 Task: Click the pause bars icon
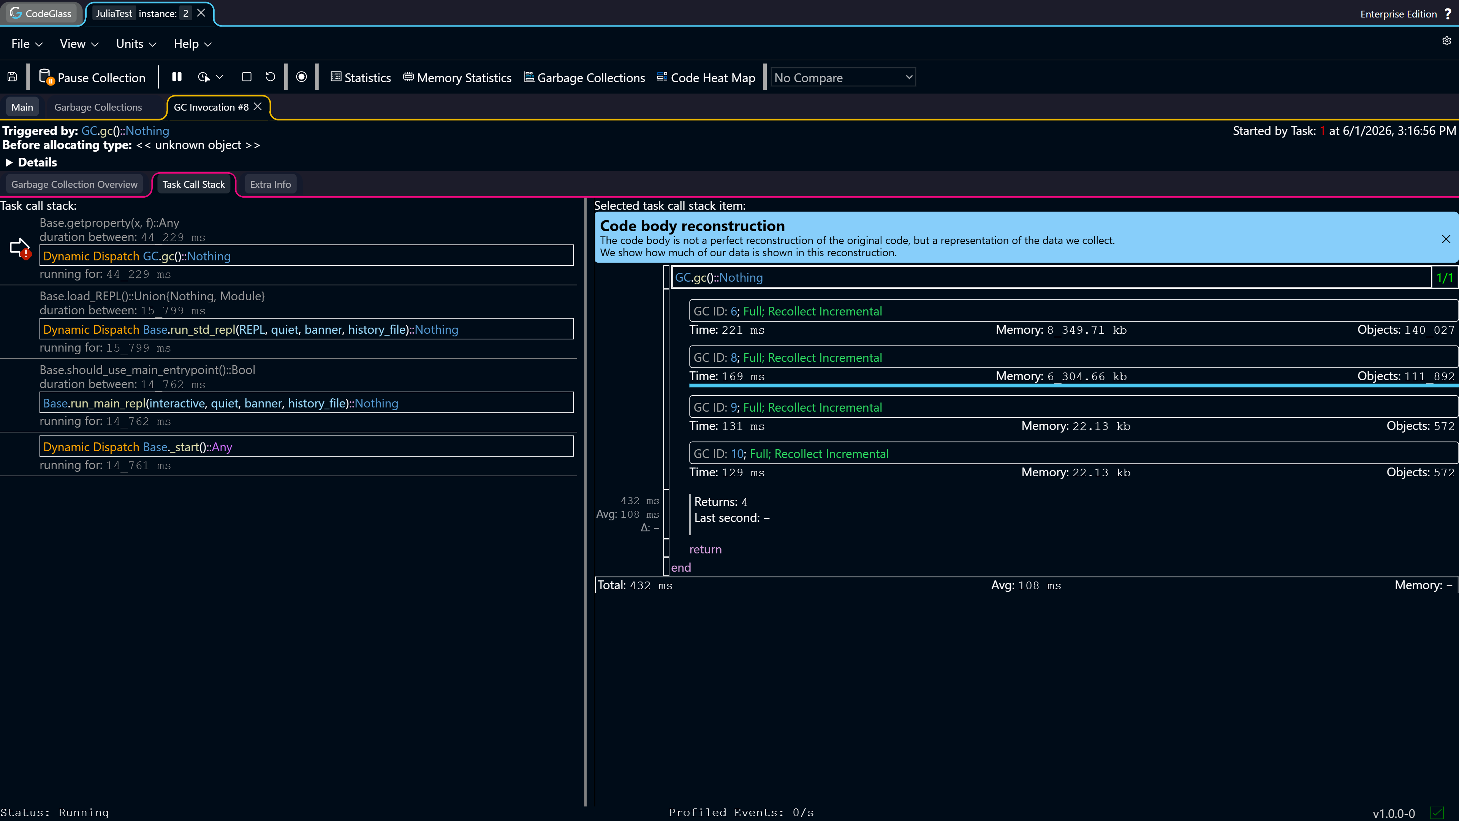[x=177, y=77]
